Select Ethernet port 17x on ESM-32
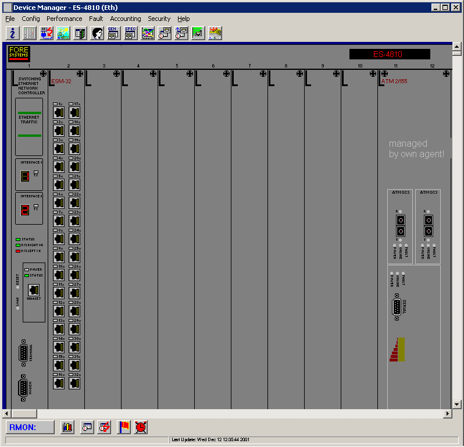The width and height of the screenshot is (464, 447). tap(74, 112)
